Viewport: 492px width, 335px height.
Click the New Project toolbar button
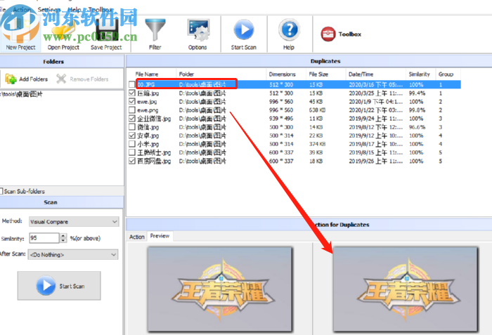20,34
